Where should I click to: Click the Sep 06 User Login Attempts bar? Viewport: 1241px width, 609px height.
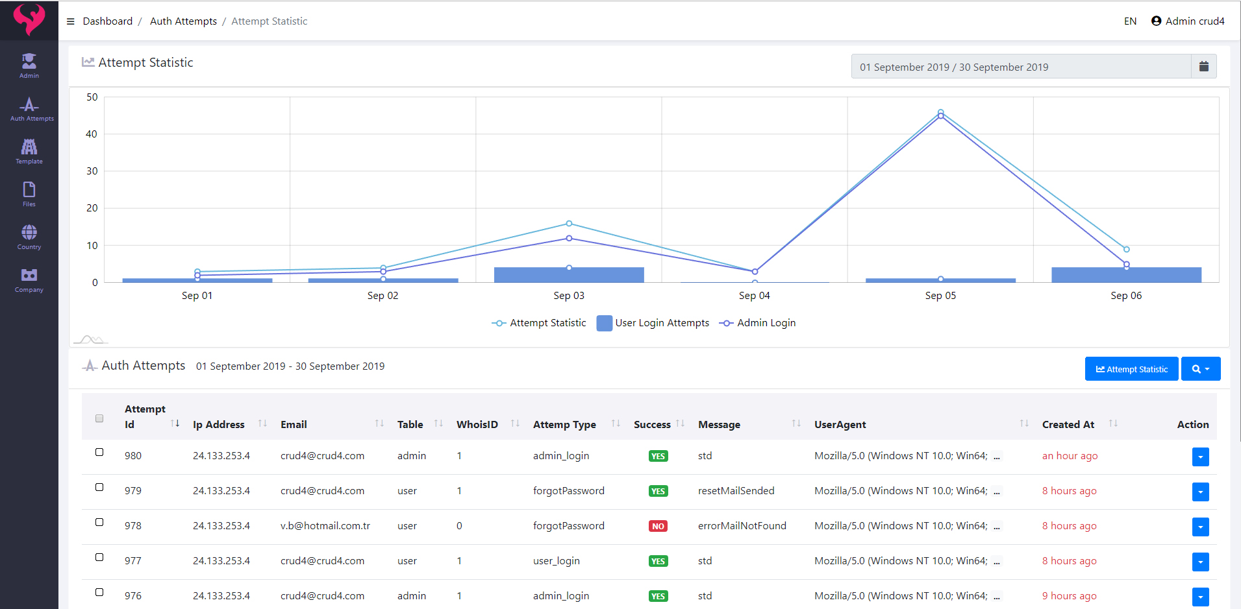[1126, 275]
